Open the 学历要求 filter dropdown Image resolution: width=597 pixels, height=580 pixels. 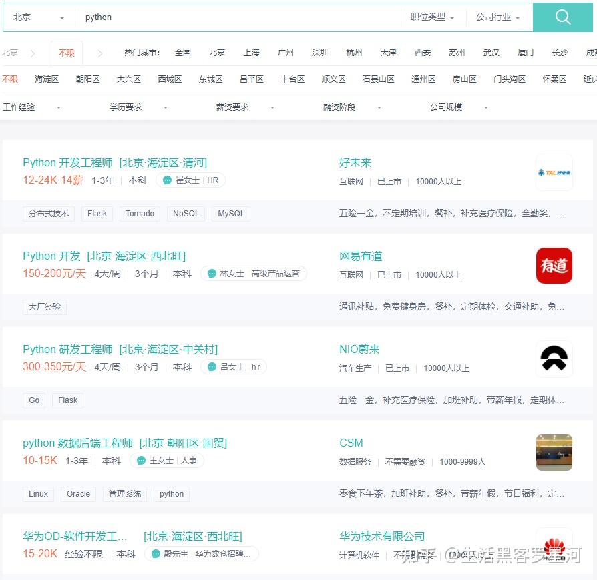click(x=139, y=107)
